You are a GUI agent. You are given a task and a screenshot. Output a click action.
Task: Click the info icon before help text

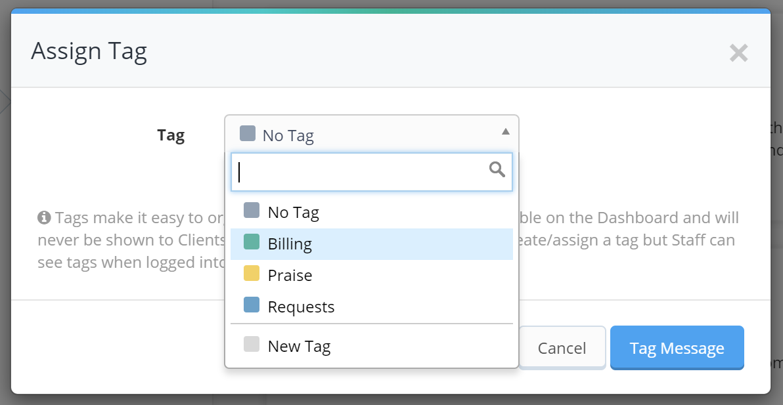(x=44, y=217)
